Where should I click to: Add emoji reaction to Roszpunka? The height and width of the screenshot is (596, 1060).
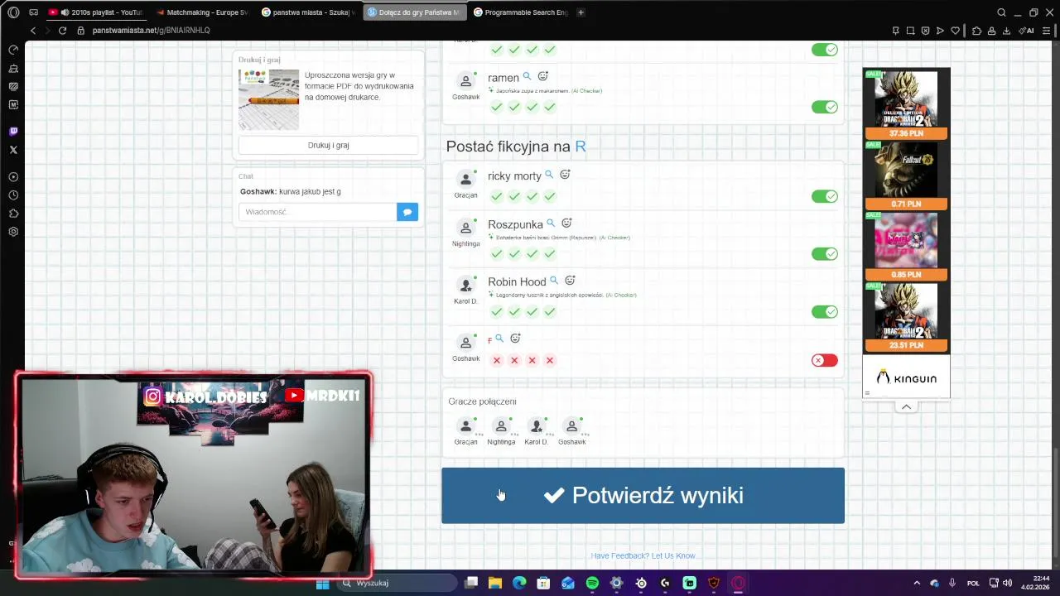566,223
